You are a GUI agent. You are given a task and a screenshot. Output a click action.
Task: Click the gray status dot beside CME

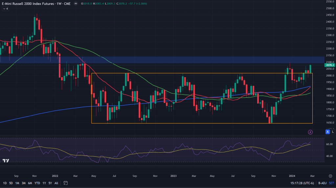click(x=76, y=4)
